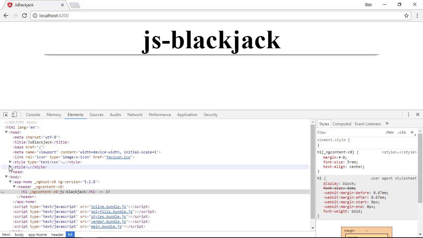
Task: Select the Elements tab
Action: click(x=75, y=114)
